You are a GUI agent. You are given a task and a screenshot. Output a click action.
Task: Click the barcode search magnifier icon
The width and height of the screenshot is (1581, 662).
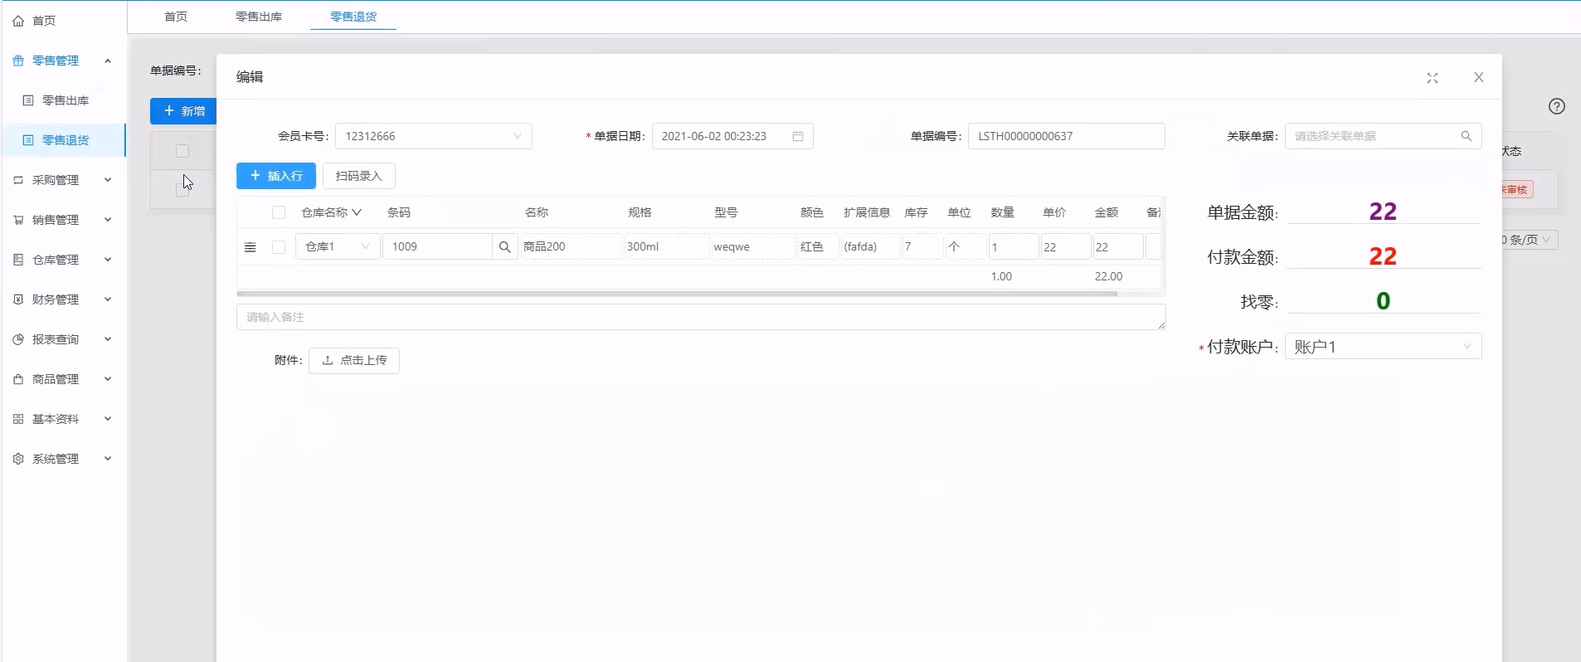point(504,247)
